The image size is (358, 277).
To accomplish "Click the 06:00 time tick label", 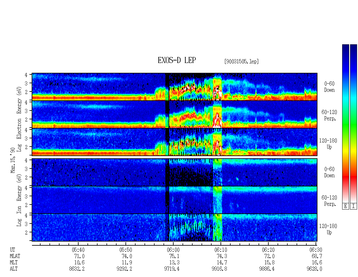I will pos(173,250).
